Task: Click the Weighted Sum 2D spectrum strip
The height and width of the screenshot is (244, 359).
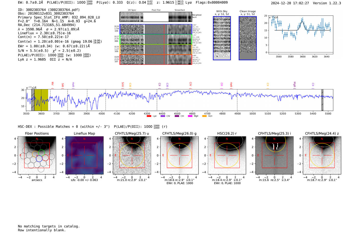Action: (x=156, y=17)
